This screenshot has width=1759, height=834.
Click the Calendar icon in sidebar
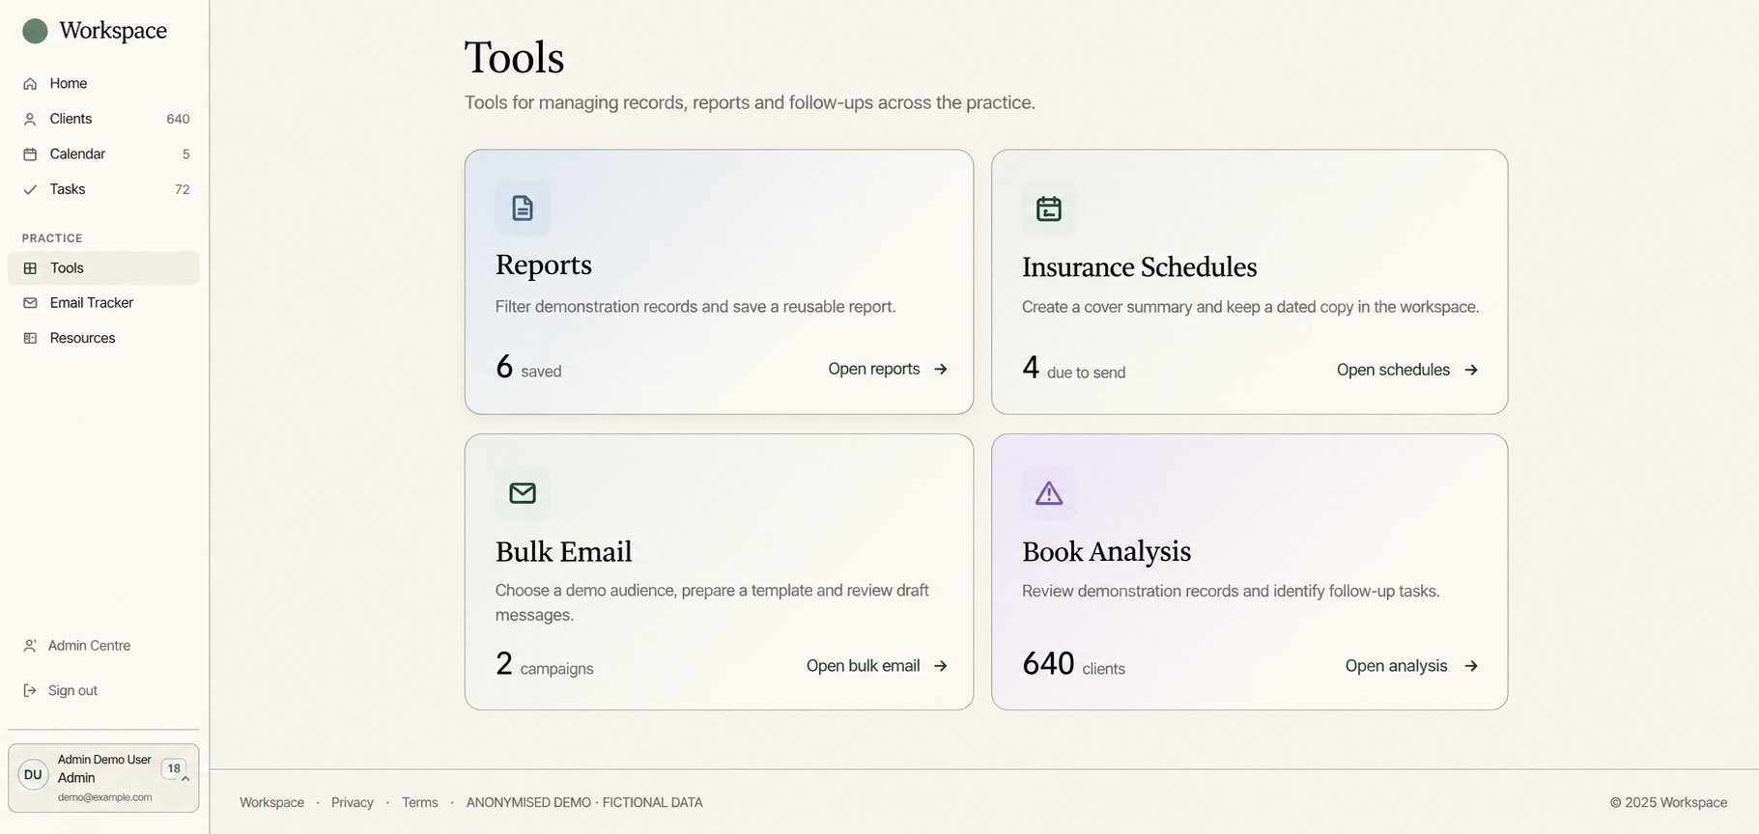pos(30,154)
